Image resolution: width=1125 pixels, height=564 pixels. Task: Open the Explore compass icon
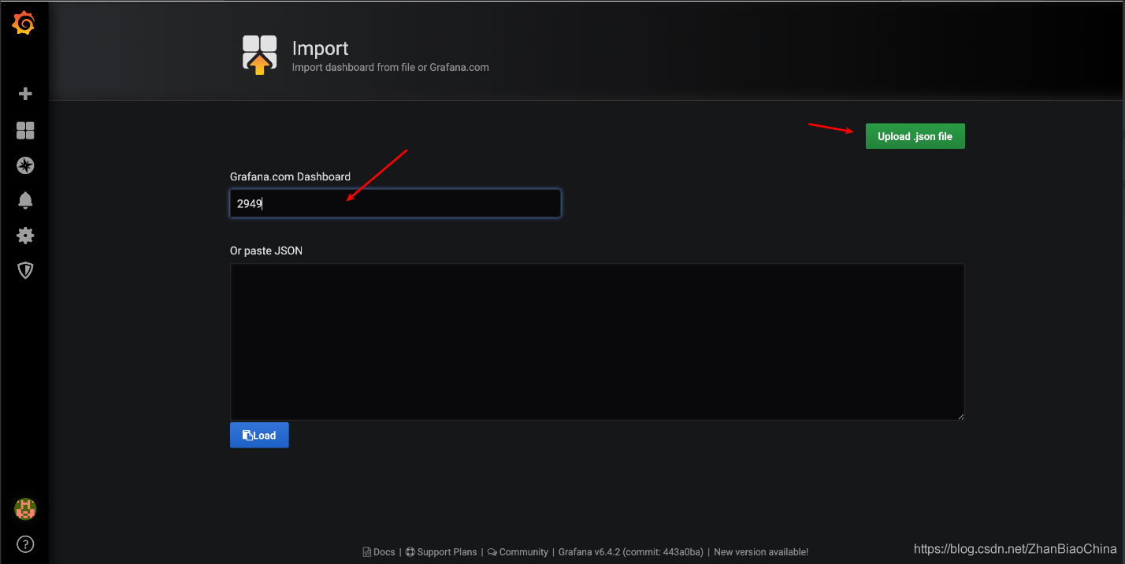pyautogui.click(x=25, y=165)
